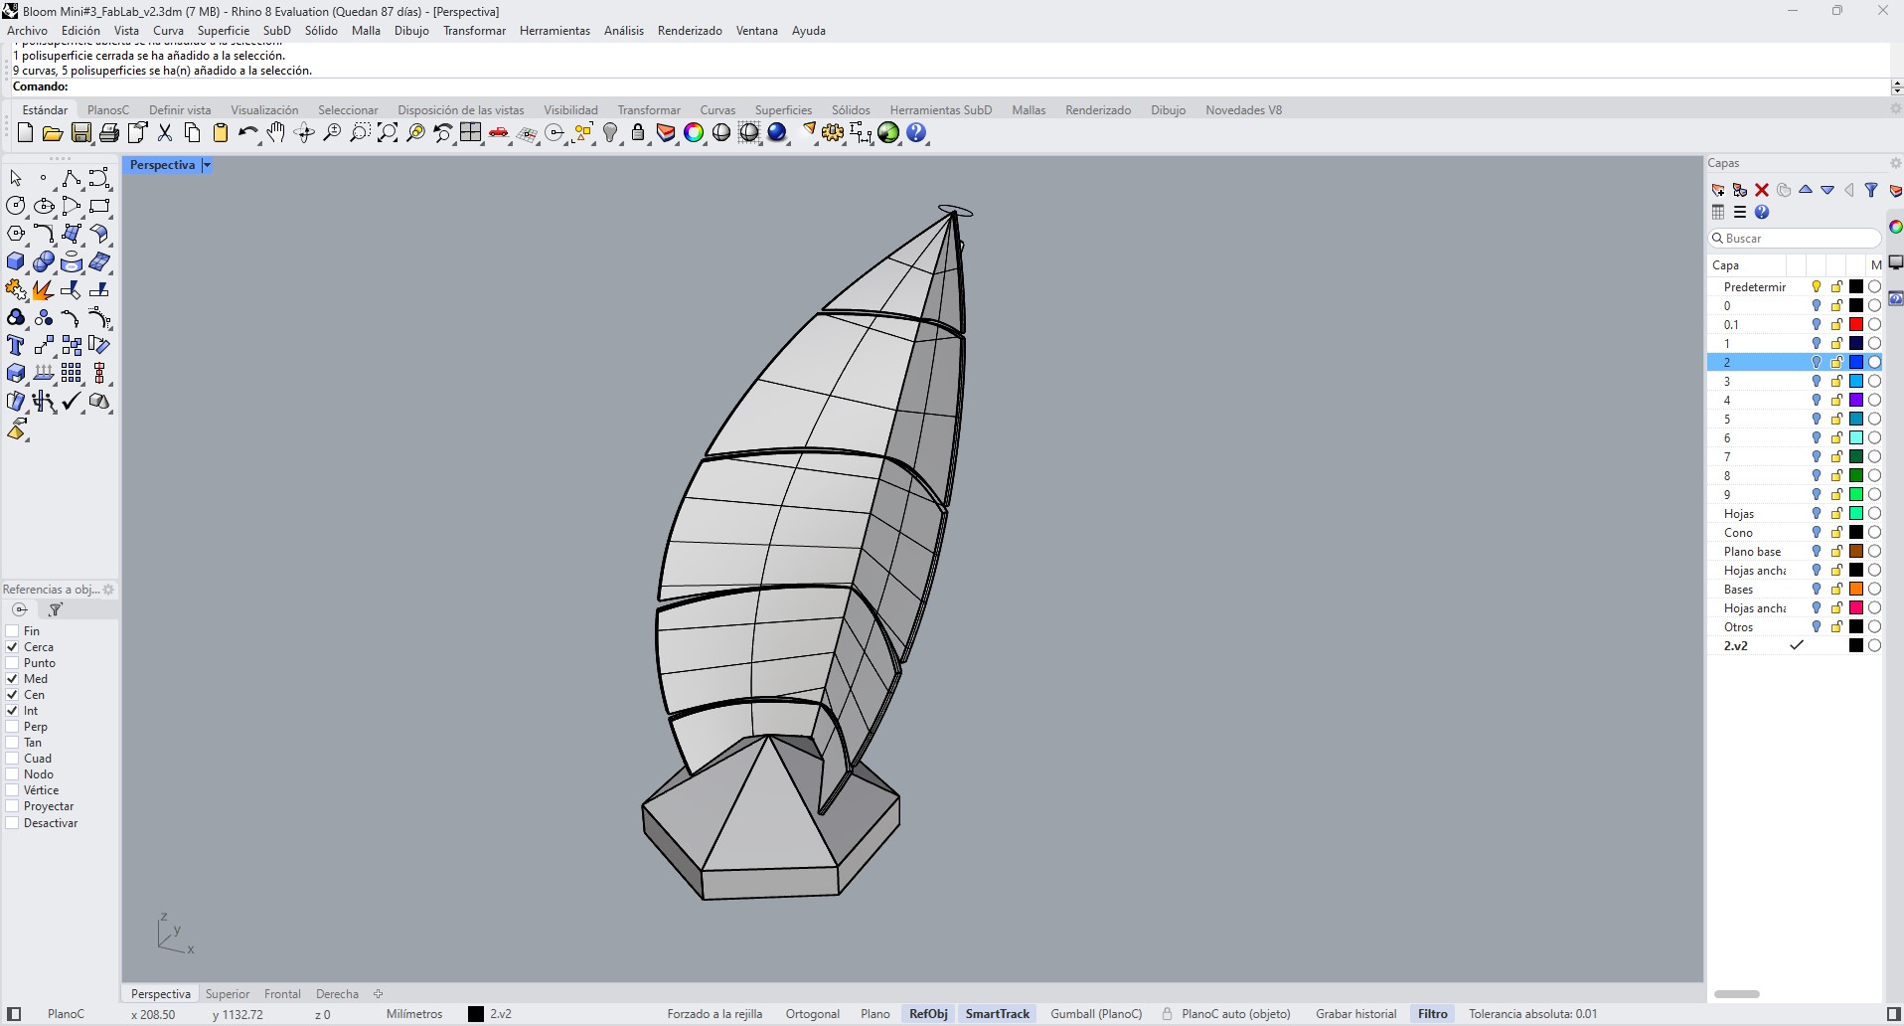The height and width of the screenshot is (1026, 1904).
Task: Open the Superficie menu
Action: coord(224,31)
